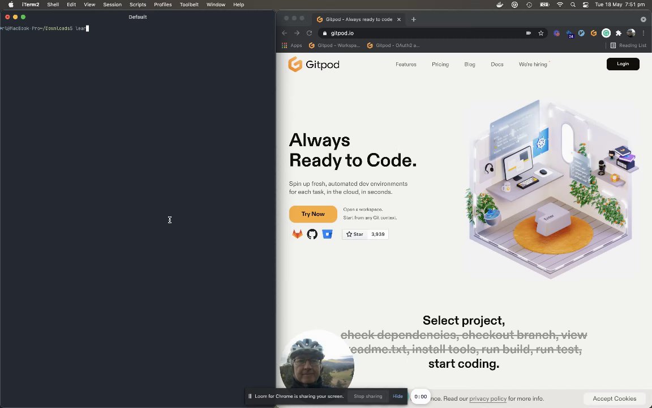Screen dimensions: 652x408
Task: Open Control Center in menu bar
Action: (x=585, y=5)
